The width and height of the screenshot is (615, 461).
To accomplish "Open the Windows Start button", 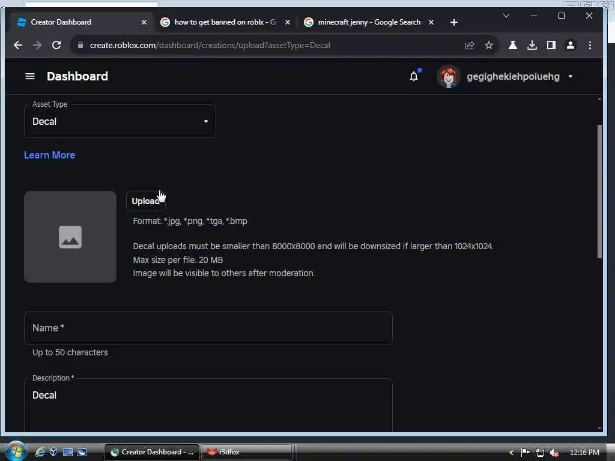I will point(16,451).
